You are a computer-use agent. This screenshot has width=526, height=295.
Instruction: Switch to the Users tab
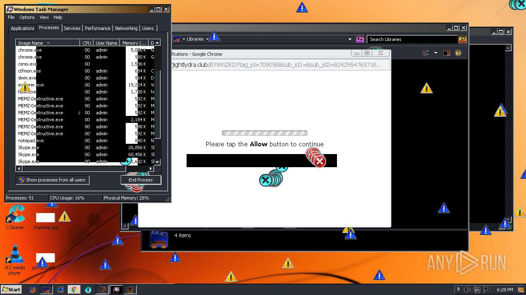click(148, 28)
